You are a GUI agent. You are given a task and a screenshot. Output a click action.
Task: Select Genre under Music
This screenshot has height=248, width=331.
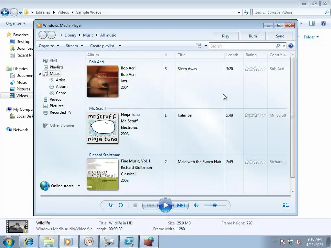click(58, 93)
